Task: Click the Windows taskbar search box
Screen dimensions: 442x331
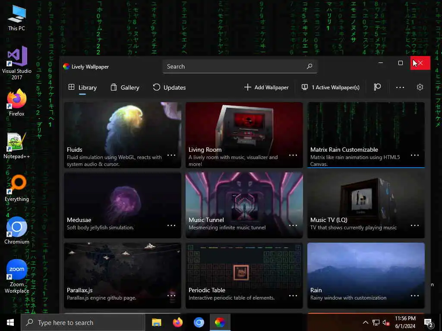Action: [x=83, y=322]
